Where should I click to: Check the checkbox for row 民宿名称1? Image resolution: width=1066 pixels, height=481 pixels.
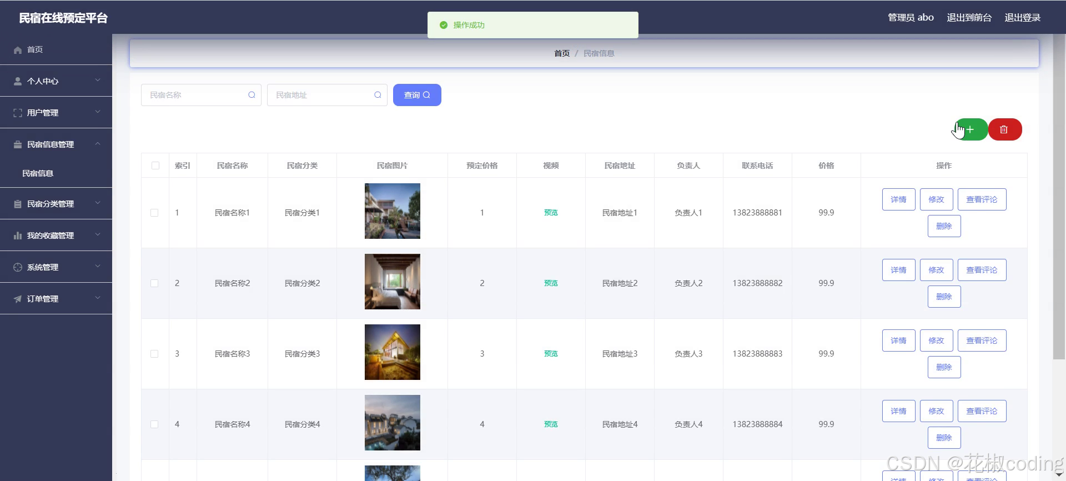point(154,213)
